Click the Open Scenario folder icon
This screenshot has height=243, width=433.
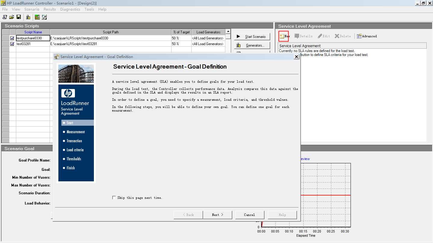click(12, 17)
